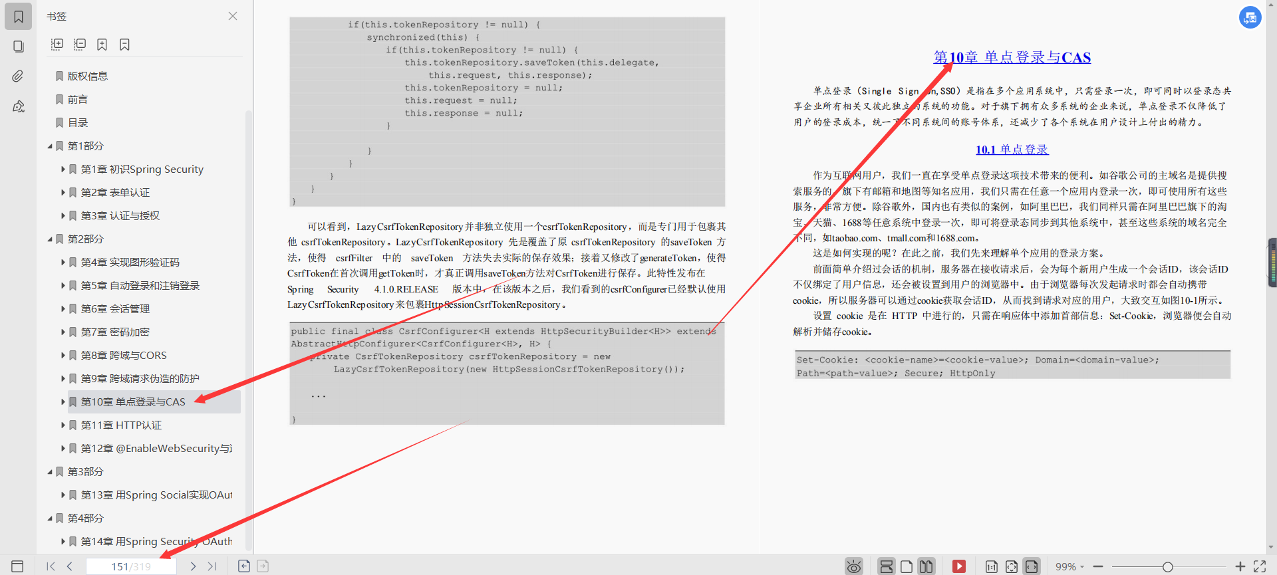The width and height of the screenshot is (1277, 575).
Task: Click the page number field 151/319
Action: coord(131,566)
